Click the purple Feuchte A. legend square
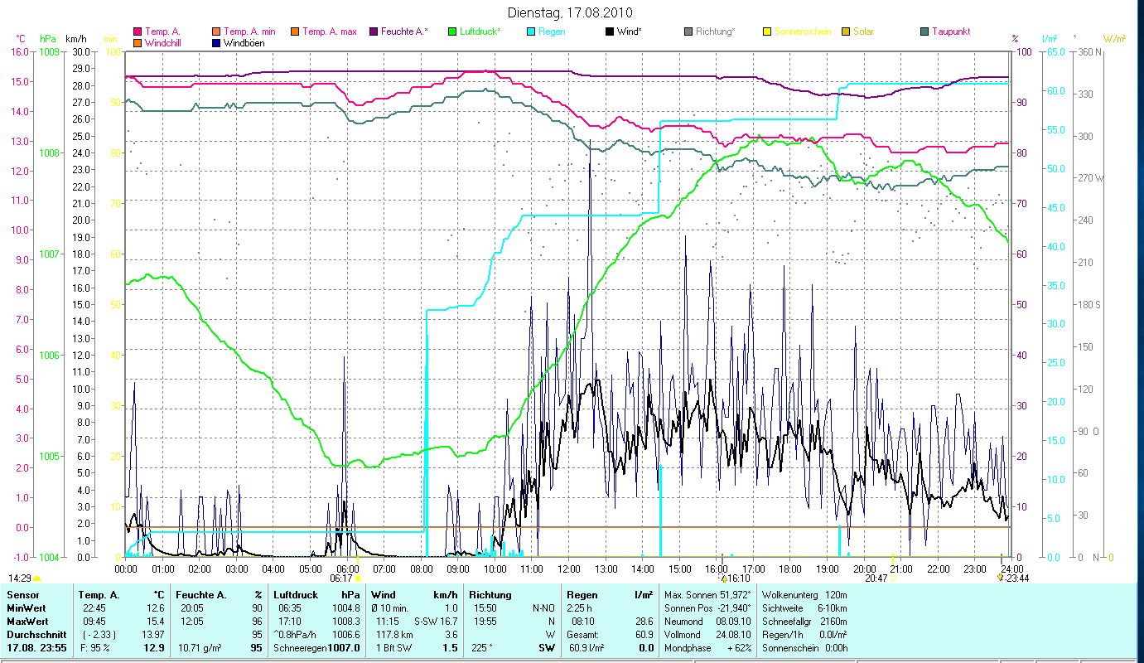1144x663 pixels. pos(374,32)
